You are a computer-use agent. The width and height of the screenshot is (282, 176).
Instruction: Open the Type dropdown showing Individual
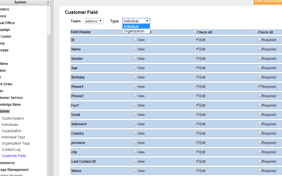136,21
